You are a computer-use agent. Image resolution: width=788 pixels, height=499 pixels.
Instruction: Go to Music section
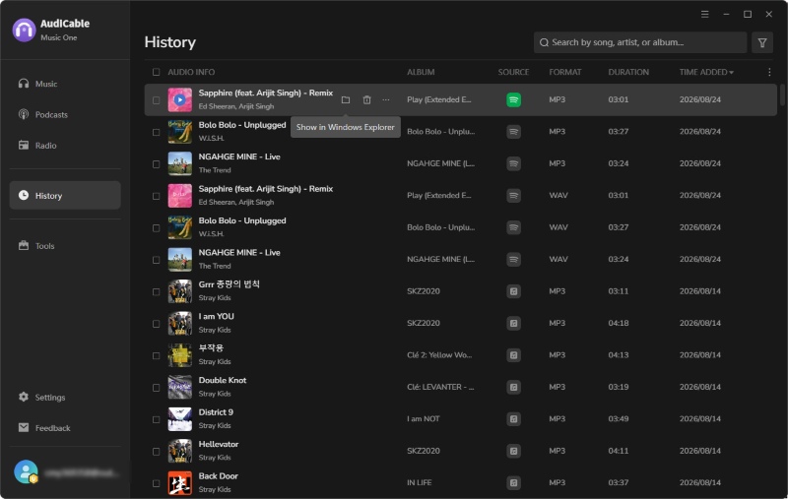point(65,84)
